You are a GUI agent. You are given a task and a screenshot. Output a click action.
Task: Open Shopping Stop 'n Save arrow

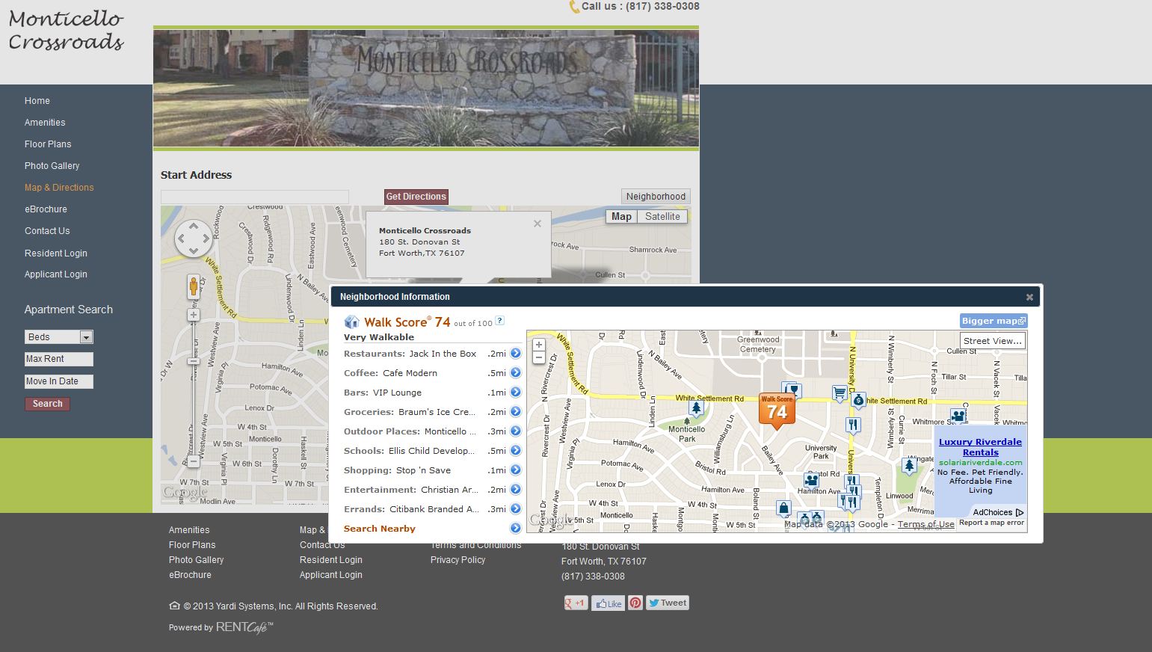pos(515,470)
